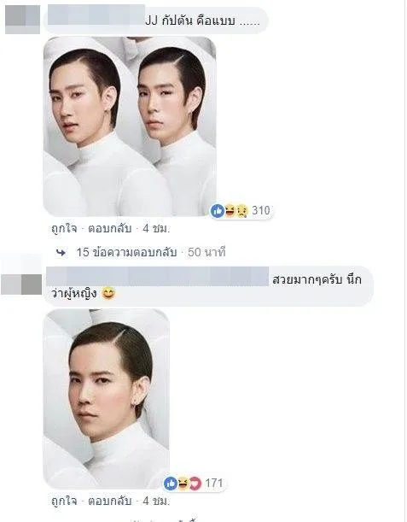
Task: Click ตอบกลับ under the second comment
Action: (110, 501)
